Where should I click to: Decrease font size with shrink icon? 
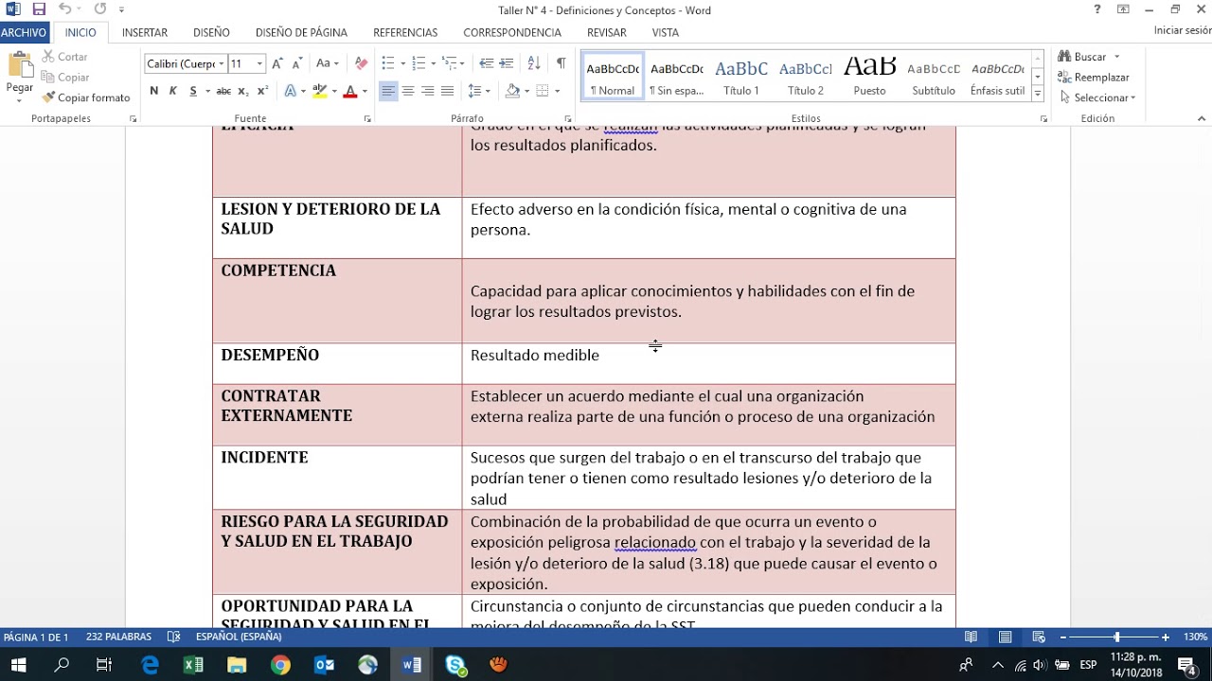[x=296, y=63]
